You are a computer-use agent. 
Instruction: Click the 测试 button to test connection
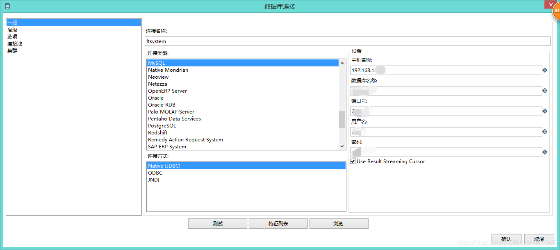[217, 223]
